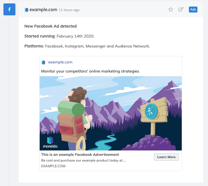Click the walking sign icon on signpost

coord(151,111)
